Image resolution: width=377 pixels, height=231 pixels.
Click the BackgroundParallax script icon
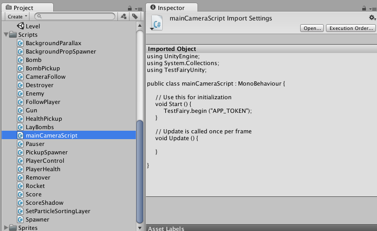(21, 43)
